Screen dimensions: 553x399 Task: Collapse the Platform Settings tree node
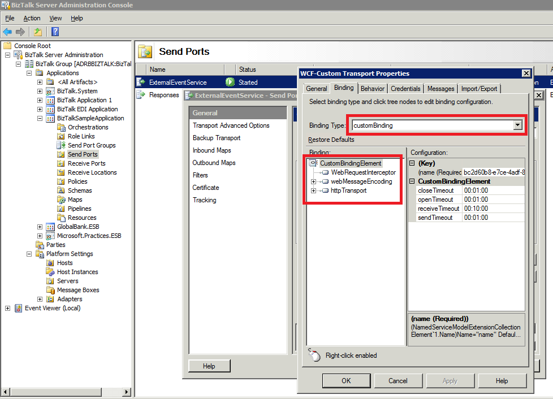[29, 254]
